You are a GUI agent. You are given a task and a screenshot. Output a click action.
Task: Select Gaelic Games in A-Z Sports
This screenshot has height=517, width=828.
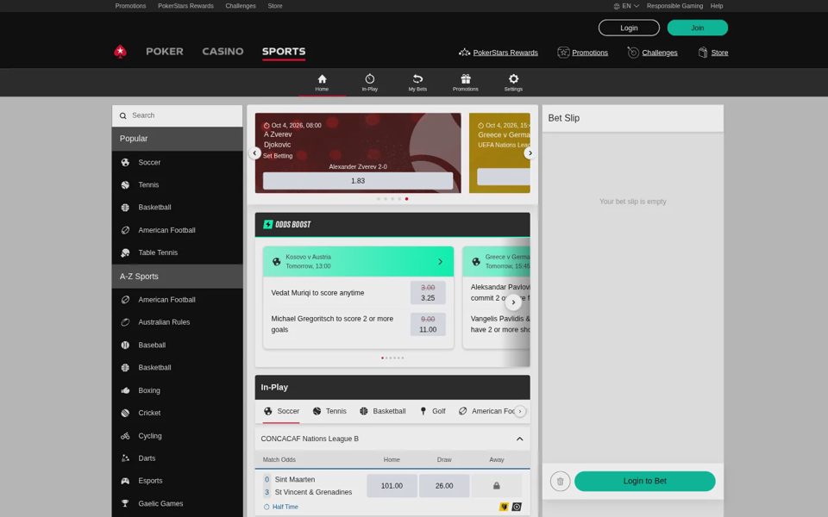[177, 504]
